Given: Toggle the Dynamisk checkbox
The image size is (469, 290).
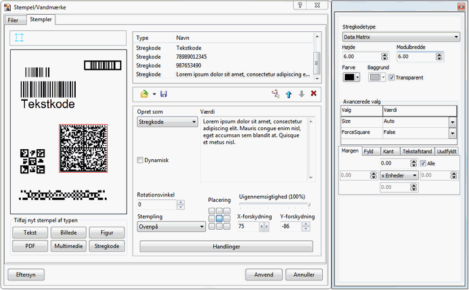Looking at the screenshot, I should [x=140, y=160].
